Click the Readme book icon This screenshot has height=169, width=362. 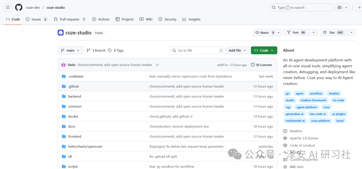[x=285, y=131]
